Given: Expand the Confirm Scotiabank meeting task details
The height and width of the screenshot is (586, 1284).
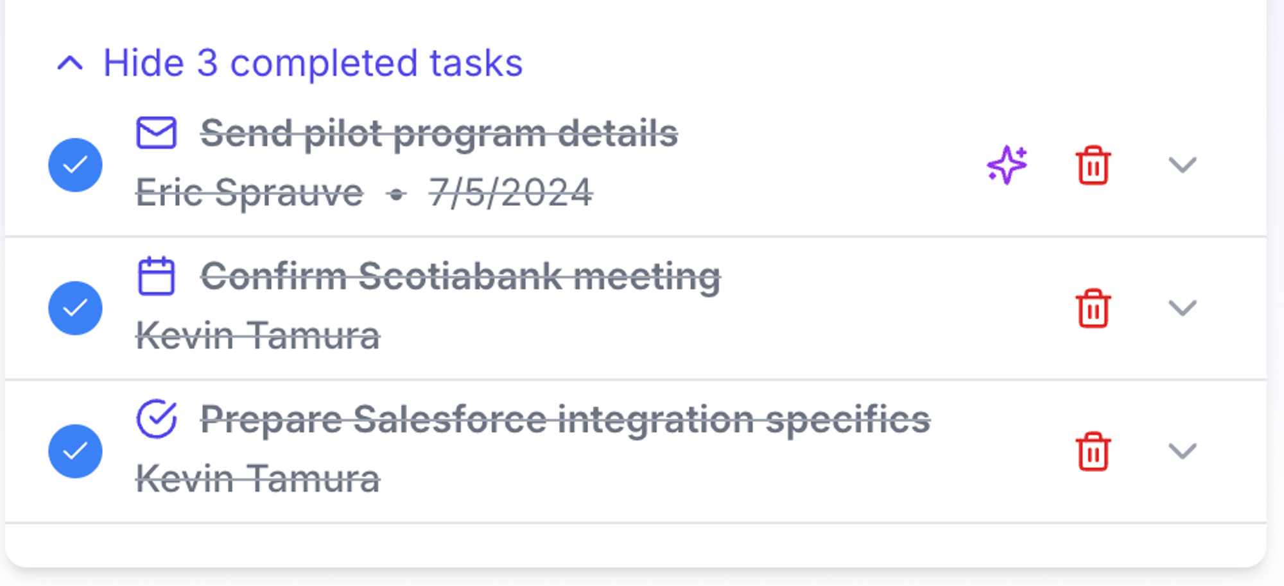Looking at the screenshot, I should (1182, 308).
